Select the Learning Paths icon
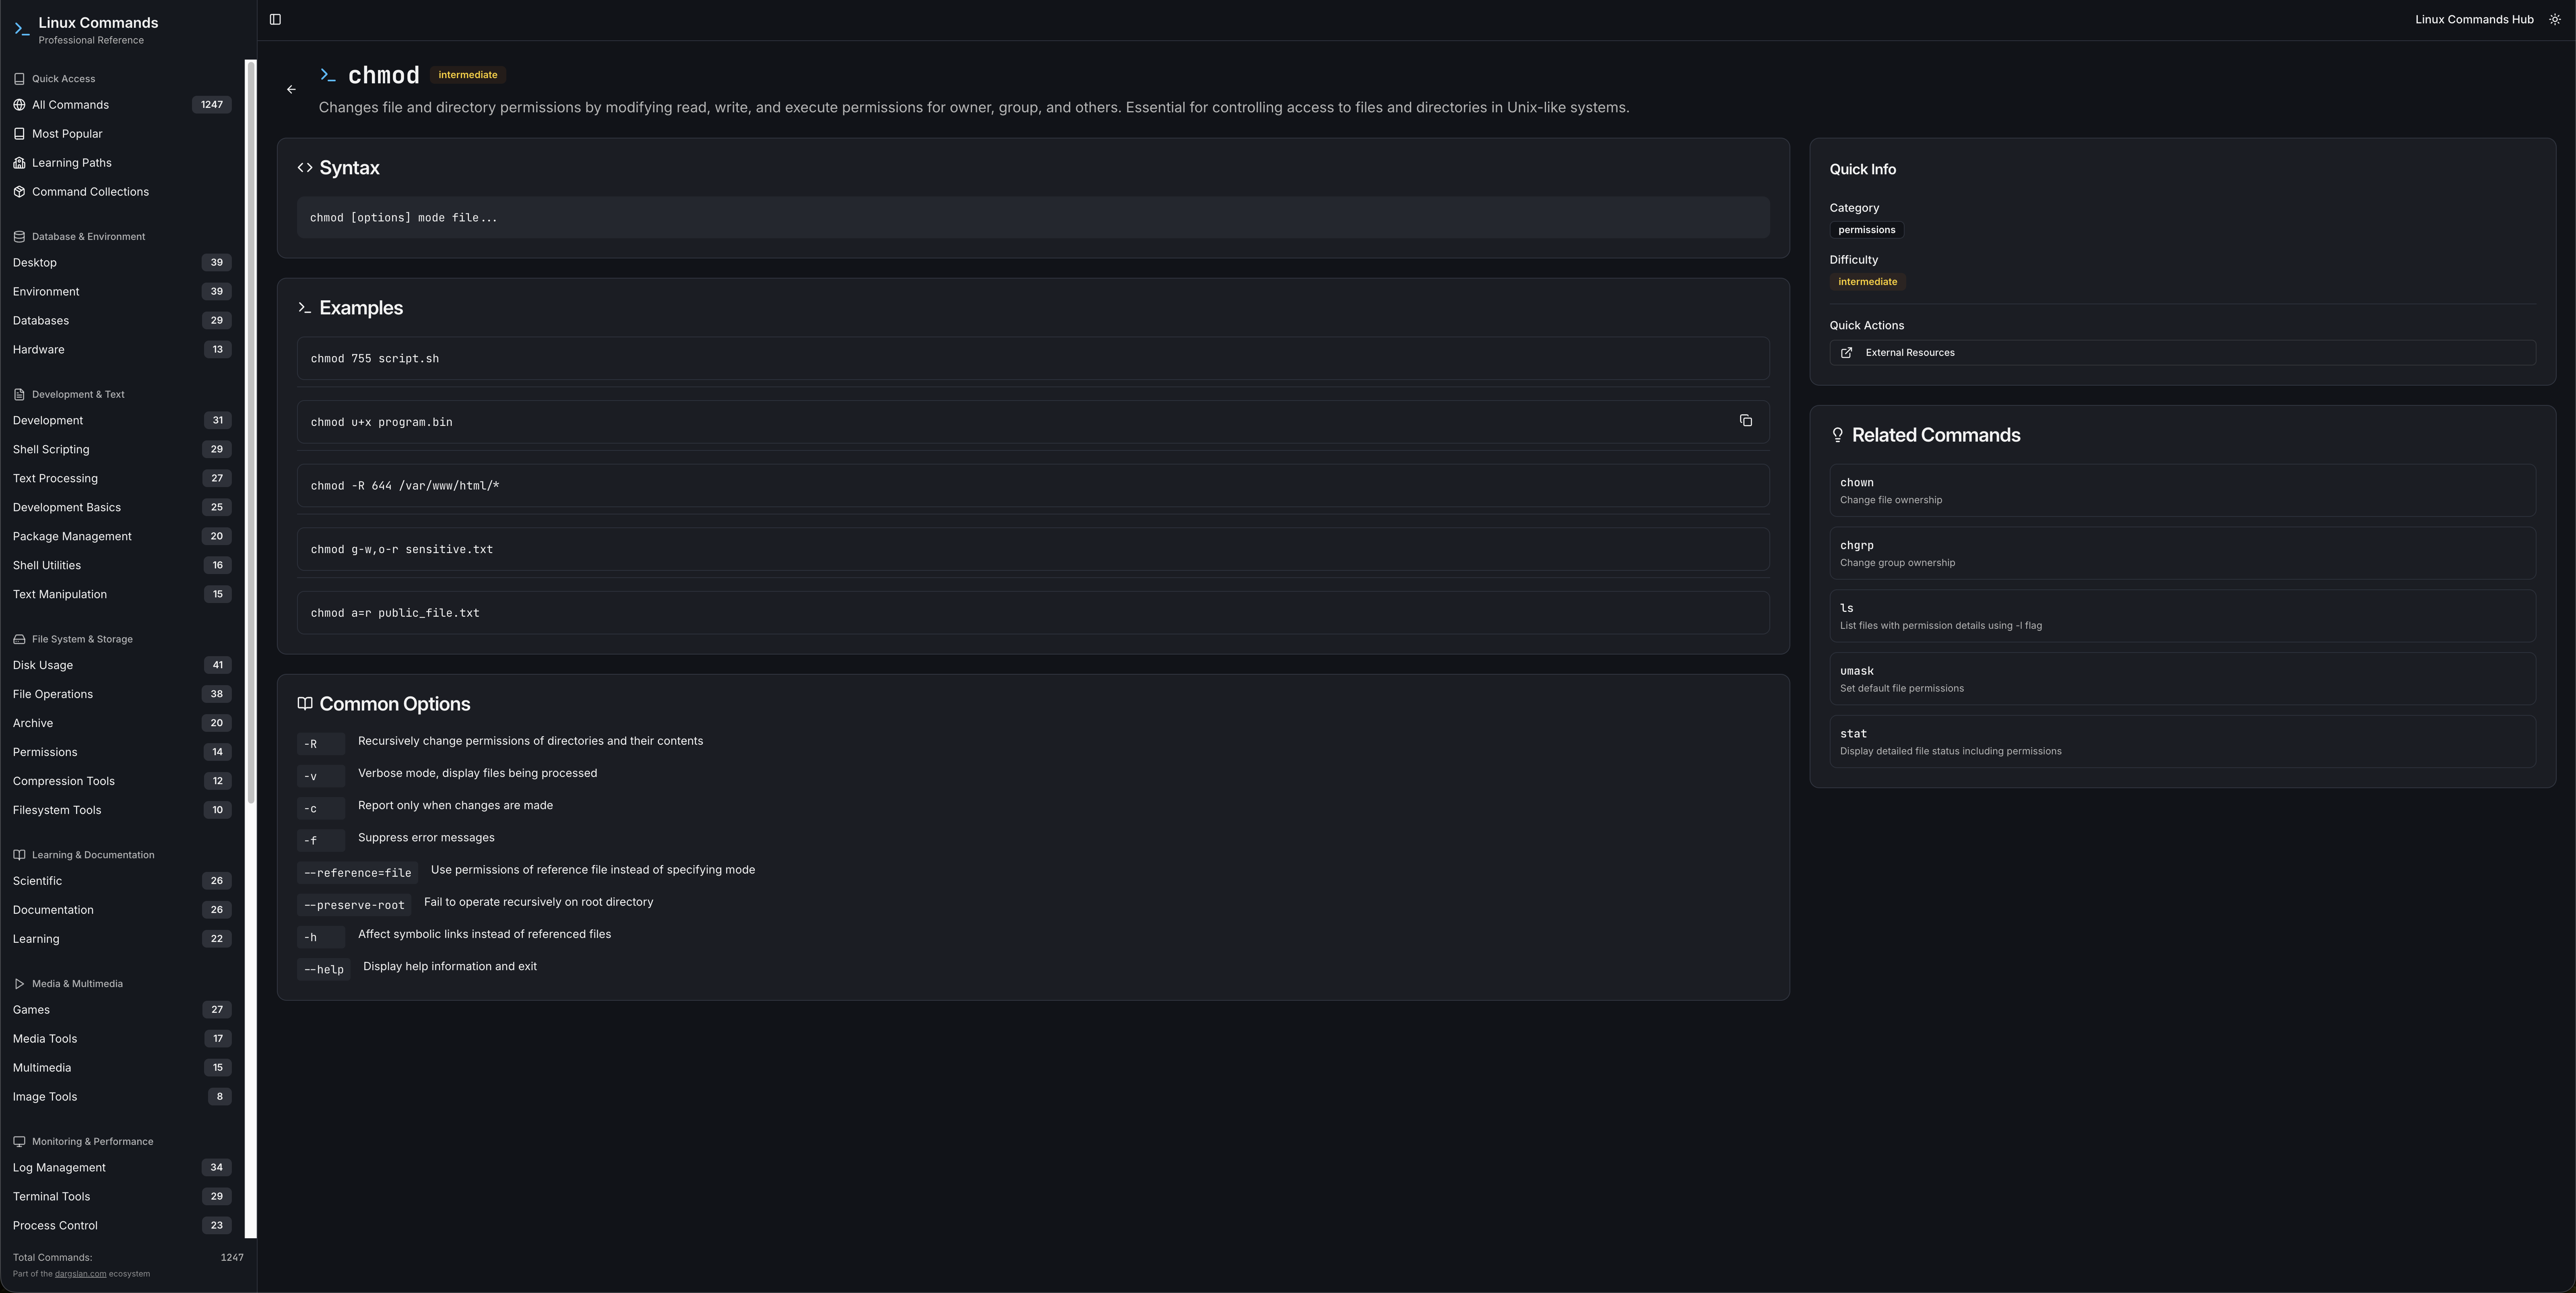Viewport: 2576px width, 1293px height. click(19, 162)
